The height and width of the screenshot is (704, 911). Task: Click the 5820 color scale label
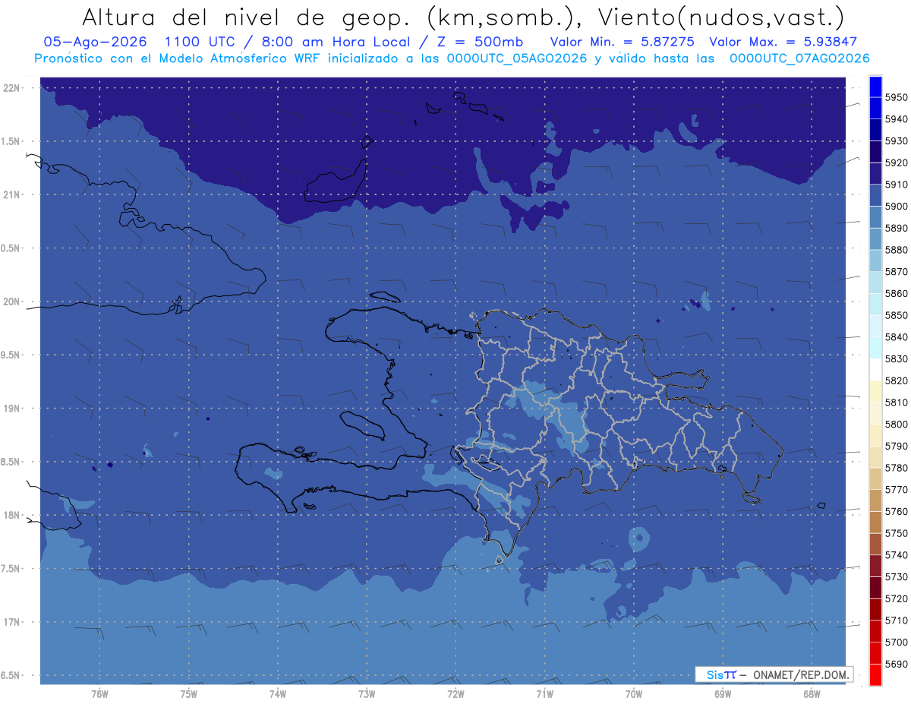tap(897, 380)
